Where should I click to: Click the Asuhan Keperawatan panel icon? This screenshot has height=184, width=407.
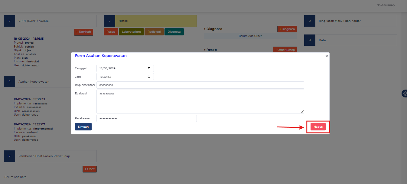pos(9,81)
